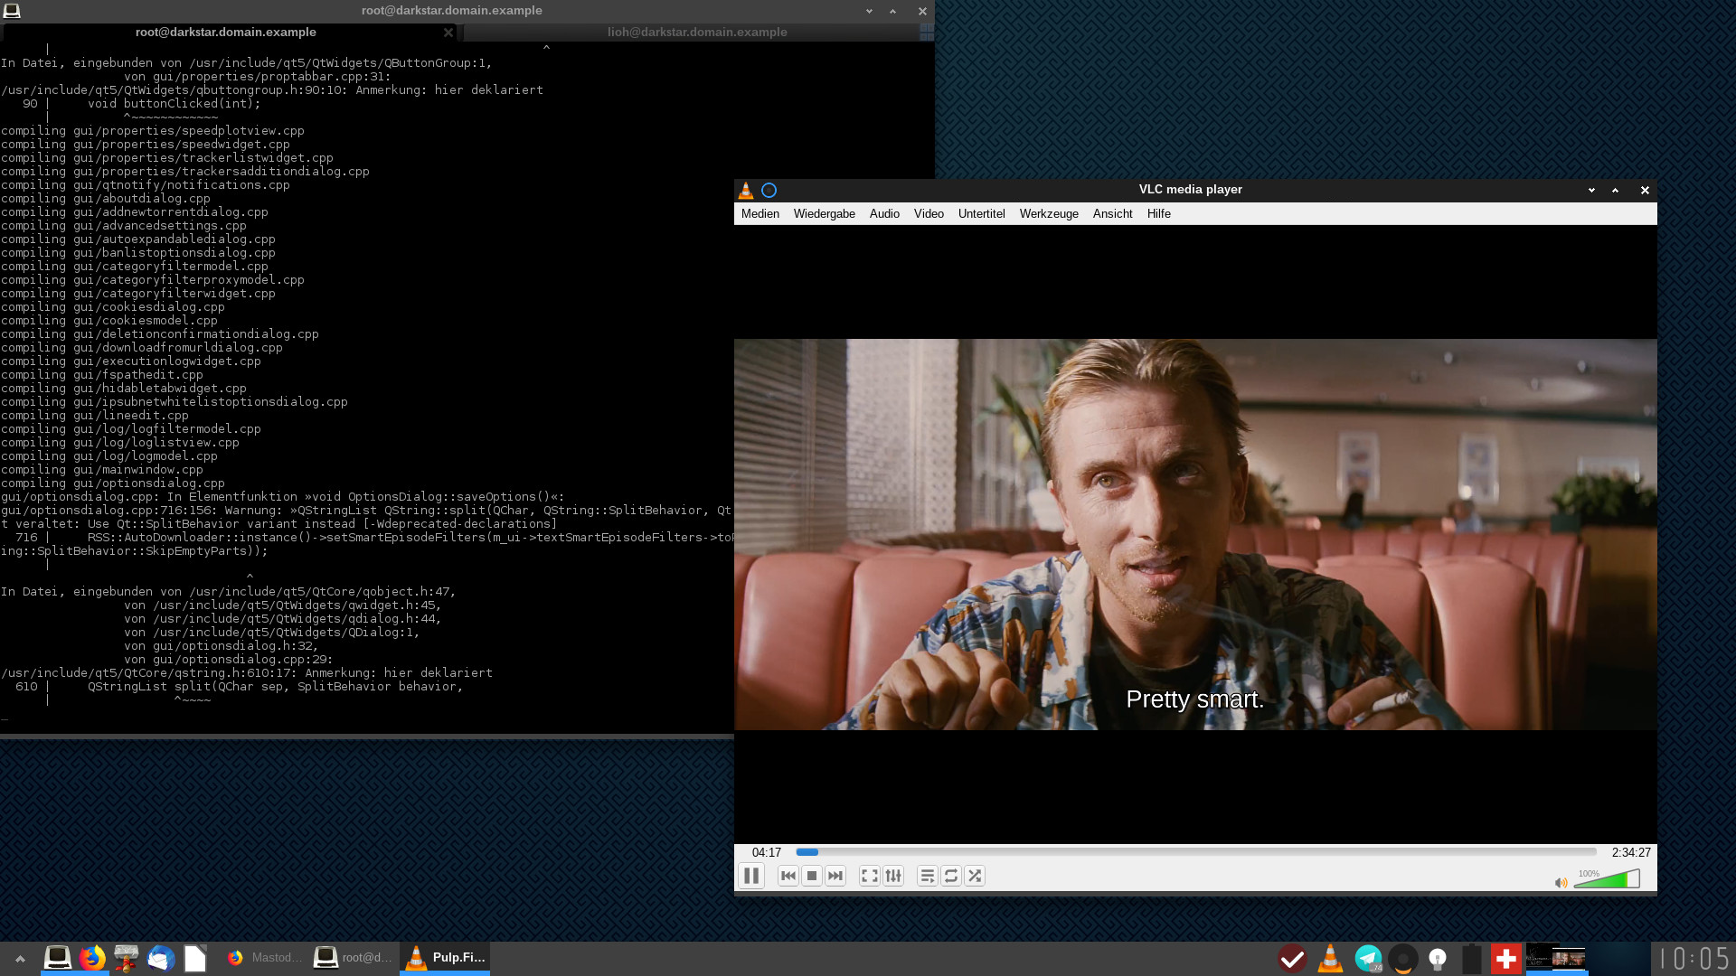This screenshot has width=1736, height=976.
Task: Toggle VLC fullscreen mode
Action: click(x=869, y=876)
